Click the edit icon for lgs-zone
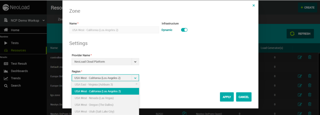 [x=299, y=95]
